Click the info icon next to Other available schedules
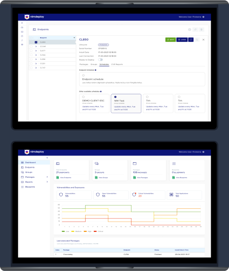229x271 pixels. tap(101, 91)
